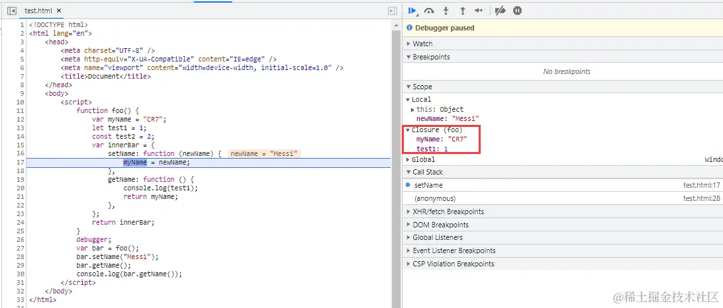
Task: Click the debugger statement in code
Action: point(94,240)
